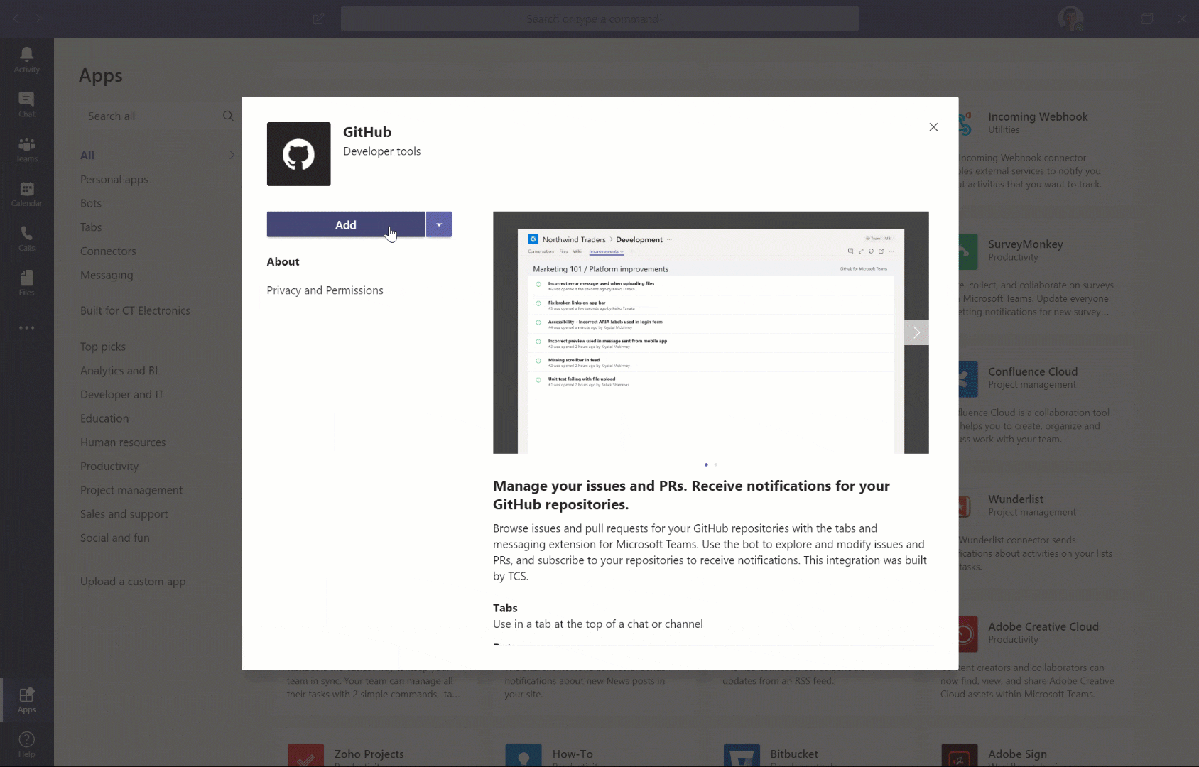
Task: Open the Zoho Projects app icon
Action: (x=305, y=755)
